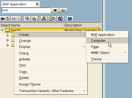Select BSP Application in Create submenu
This screenshot has height=98, width=132.
point(108,35)
